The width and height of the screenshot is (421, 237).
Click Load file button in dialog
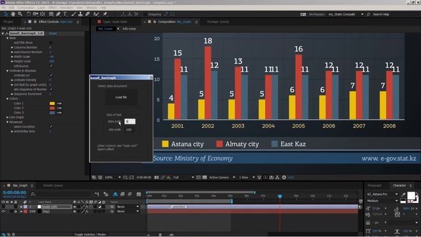click(121, 97)
